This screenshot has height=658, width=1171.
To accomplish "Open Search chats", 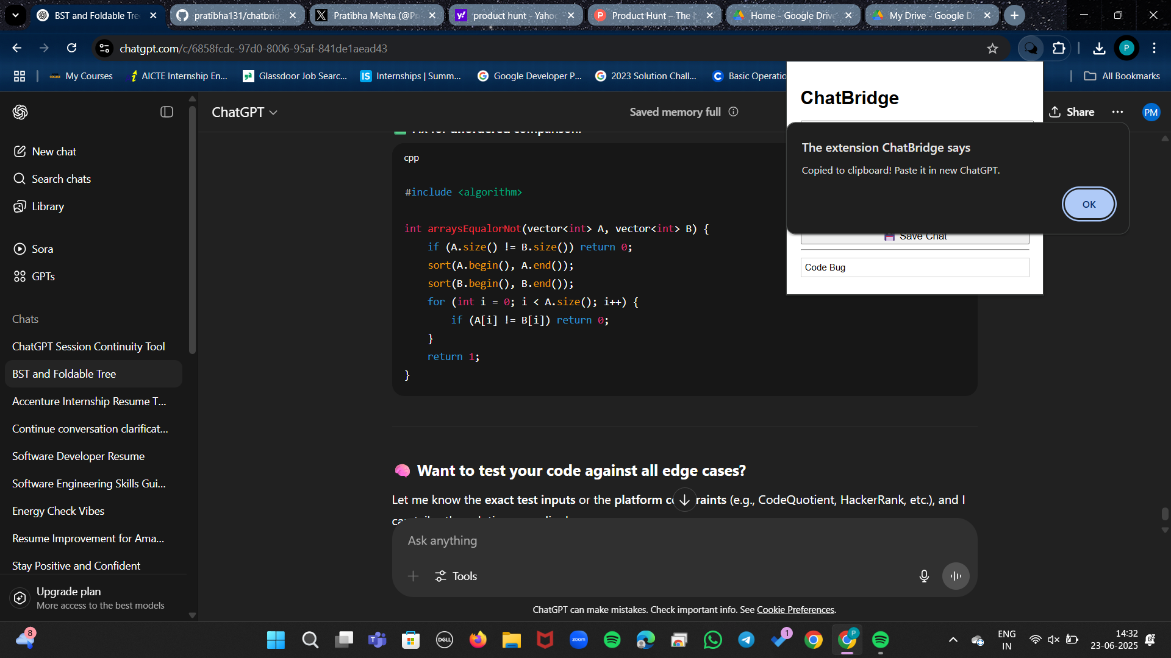I will tap(93, 179).
